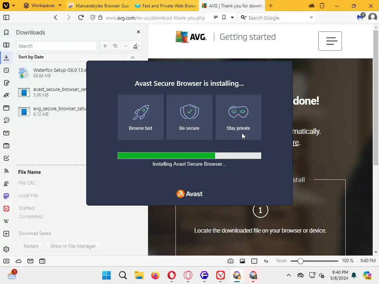Toggle sort order chevron arrow
Viewport: 379px width, 284px height.
pos(133,57)
